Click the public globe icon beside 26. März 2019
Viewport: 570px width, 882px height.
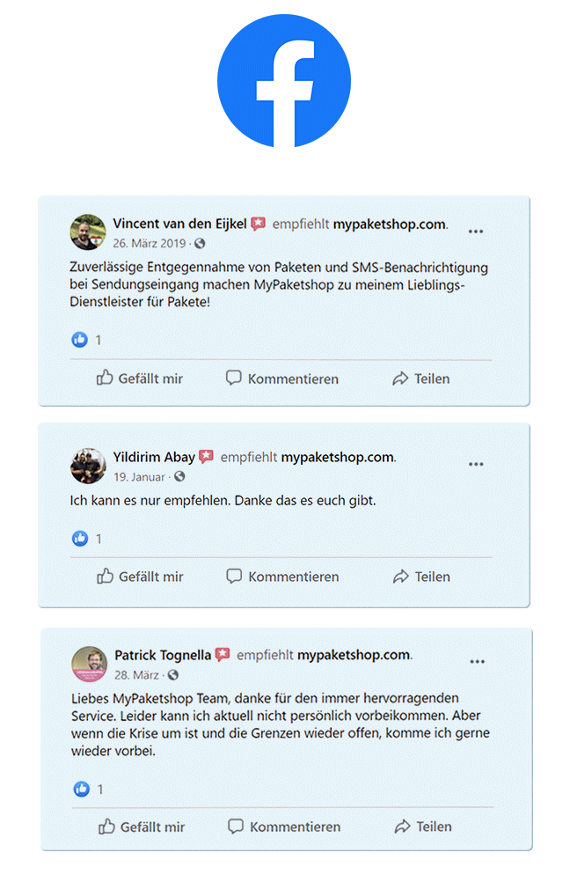[200, 243]
